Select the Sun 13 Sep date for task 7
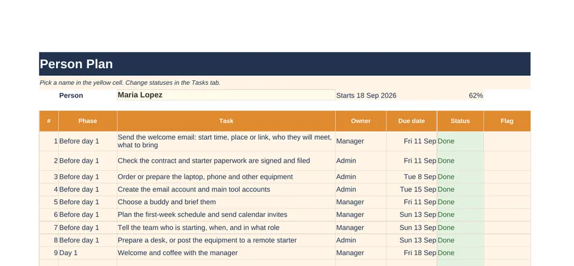The height and width of the screenshot is (266, 574). 411,228
